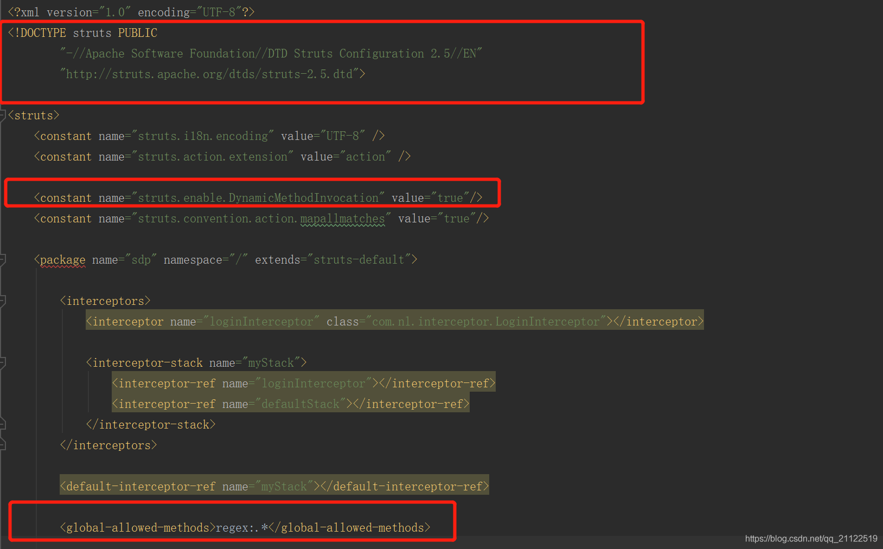Click the "struts.i18n.encoding" constant name

pos(202,136)
